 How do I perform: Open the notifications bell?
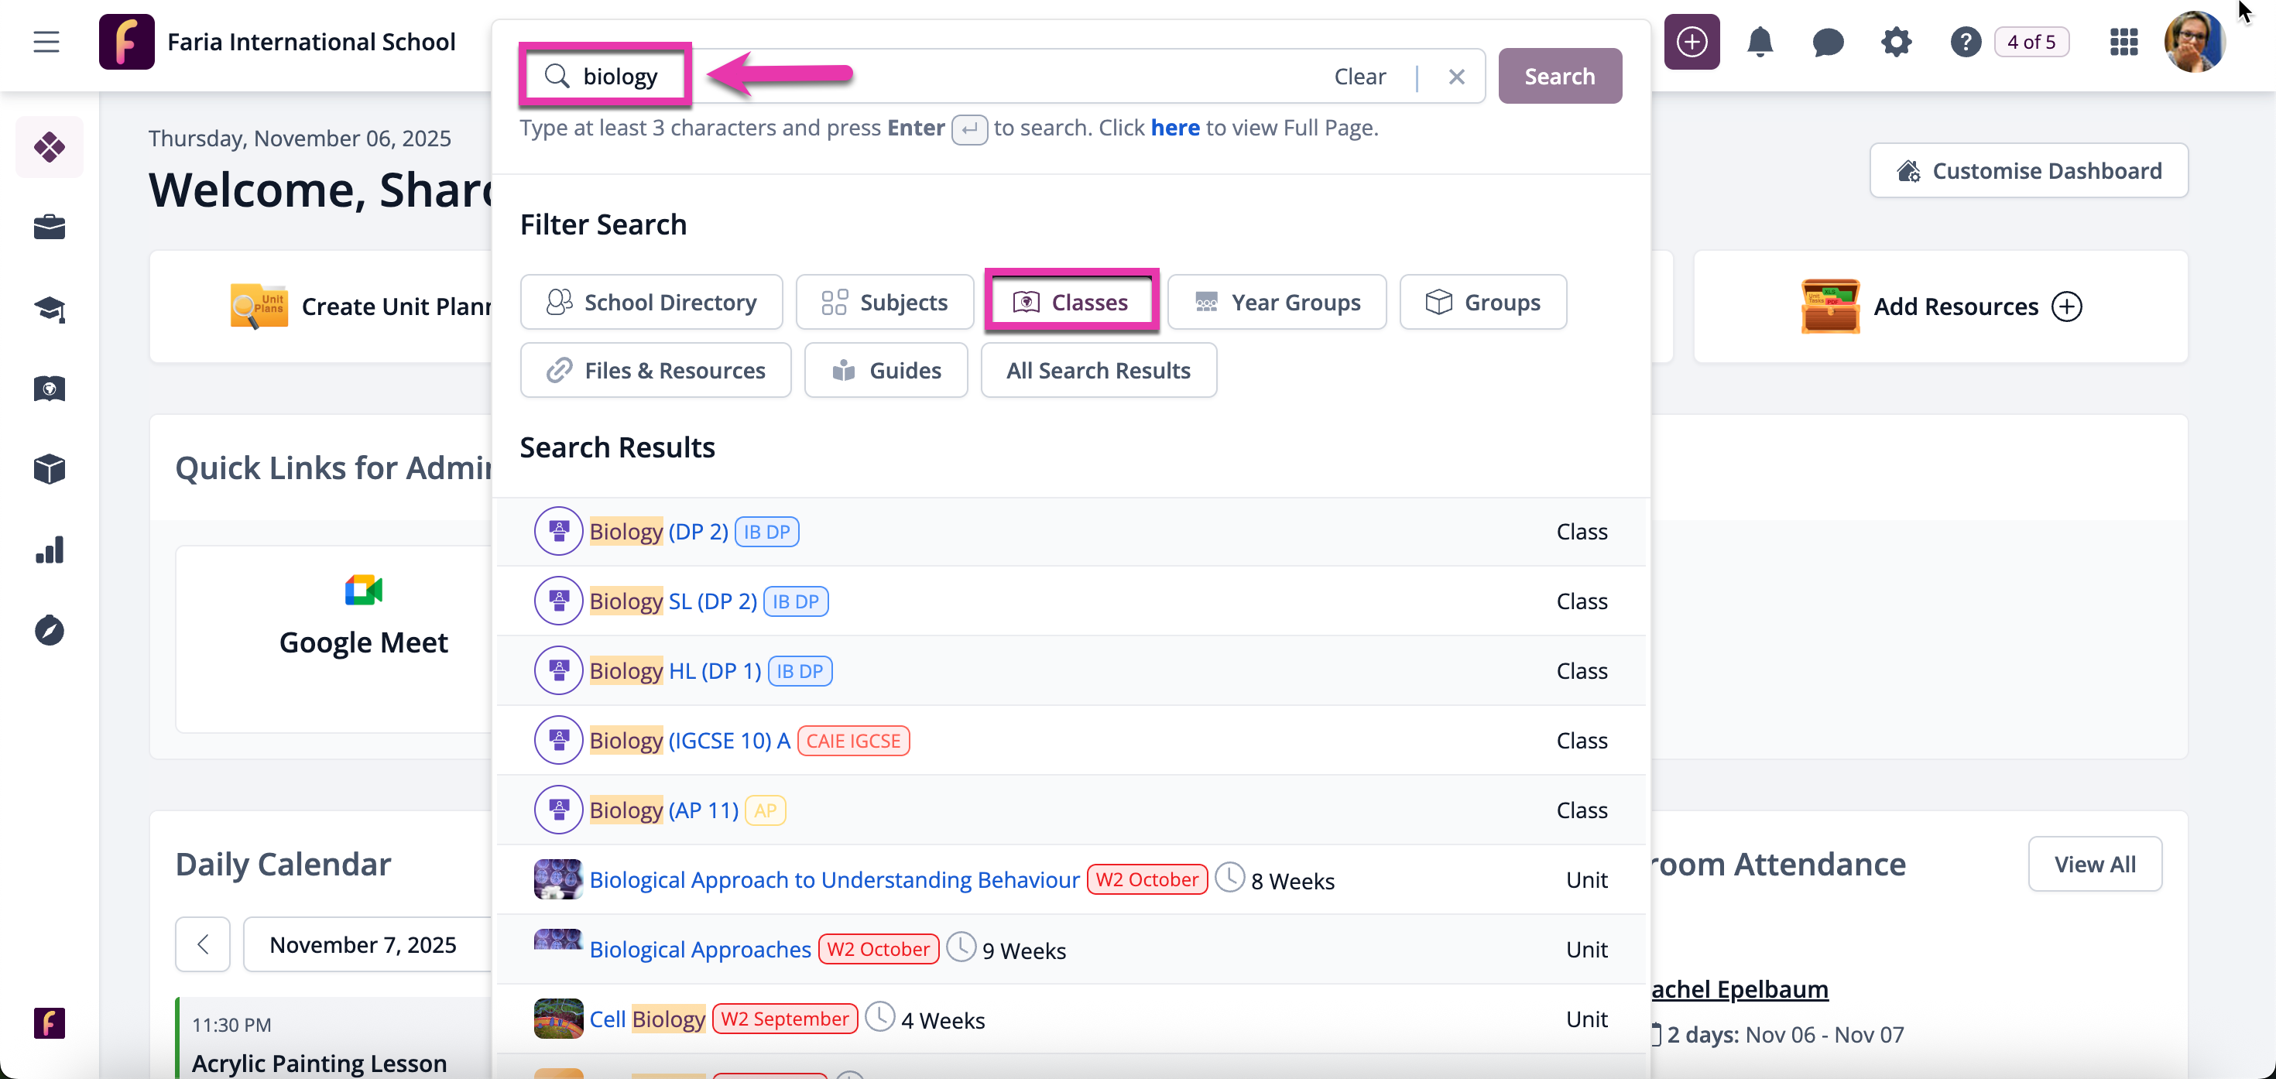[x=1760, y=42]
